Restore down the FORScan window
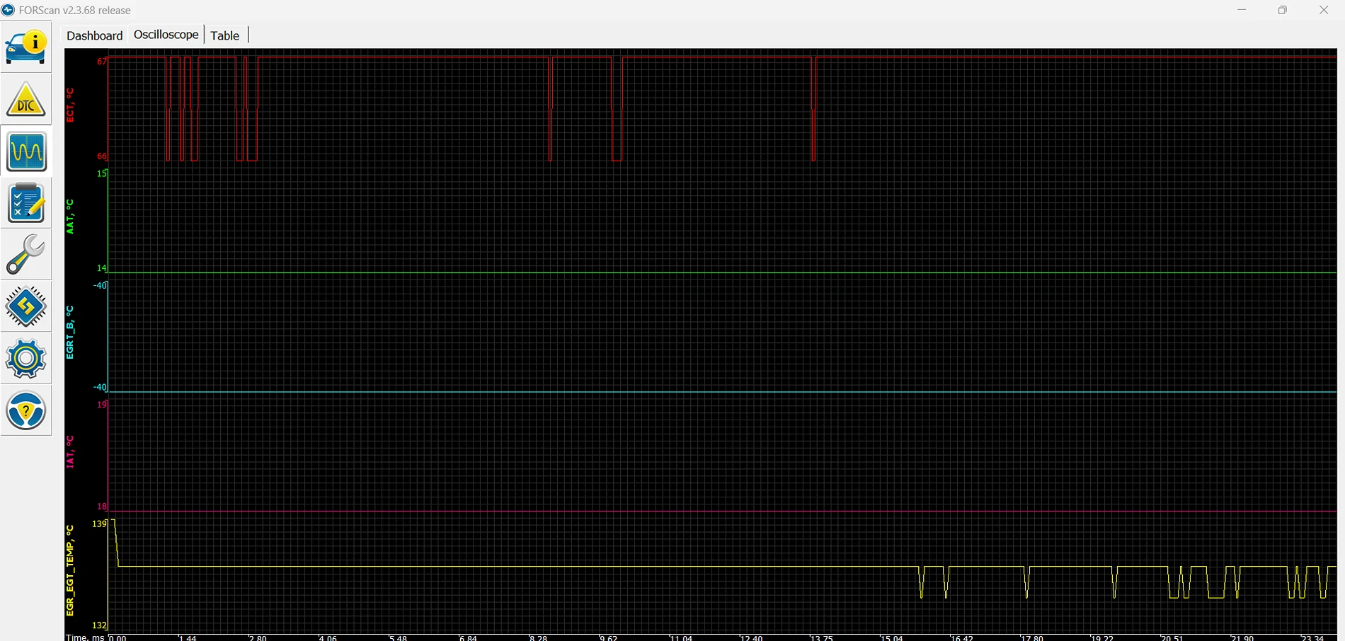This screenshot has height=641, width=1345. tap(1282, 10)
